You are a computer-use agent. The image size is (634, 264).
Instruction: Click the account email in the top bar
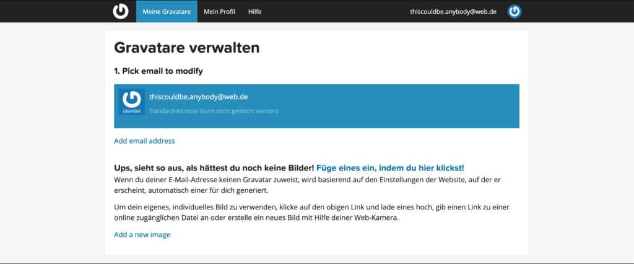(453, 12)
